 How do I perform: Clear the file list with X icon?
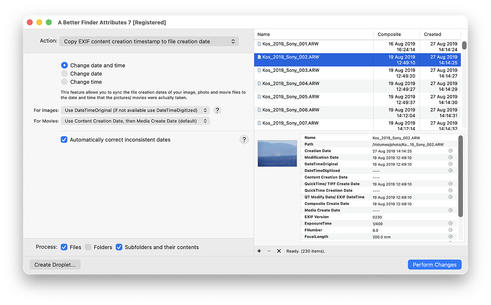pos(279,251)
